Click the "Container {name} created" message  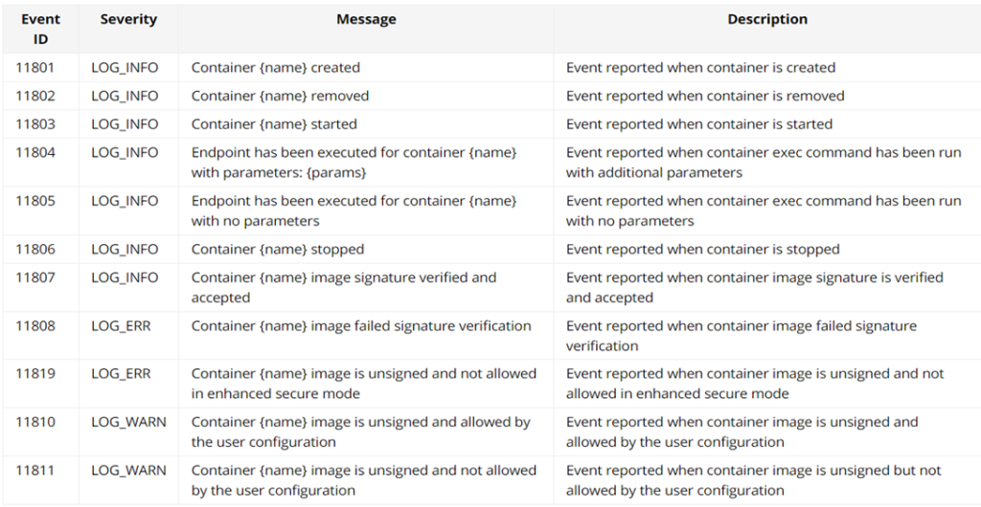[276, 68]
